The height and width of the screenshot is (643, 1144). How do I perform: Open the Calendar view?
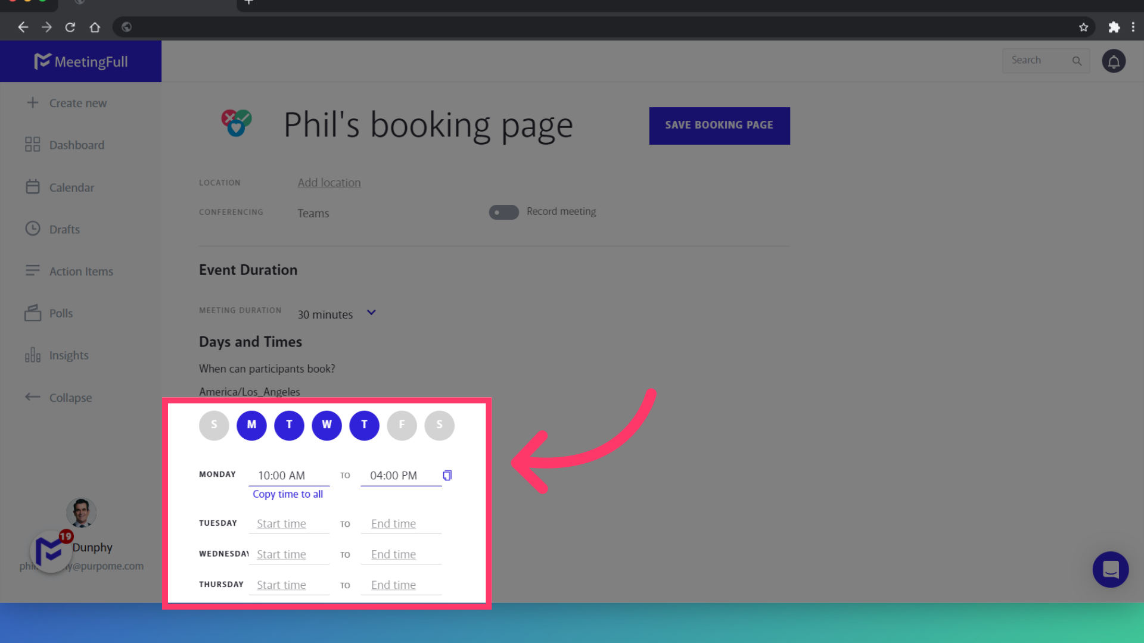click(x=71, y=188)
